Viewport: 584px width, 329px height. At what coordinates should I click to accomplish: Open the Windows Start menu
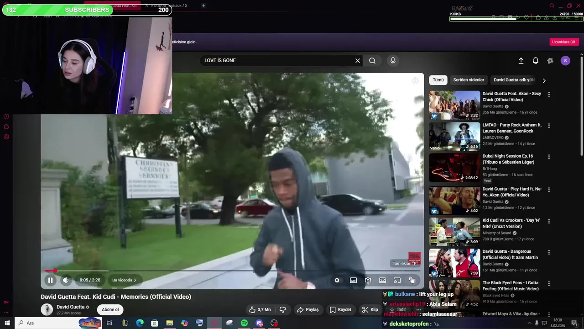(7, 323)
